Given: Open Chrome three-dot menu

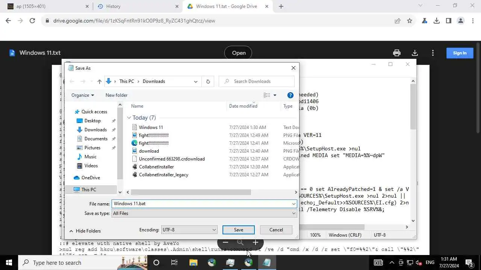Looking at the screenshot, I should [x=473, y=21].
